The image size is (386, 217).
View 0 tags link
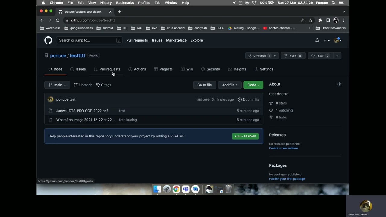tap(104, 85)
